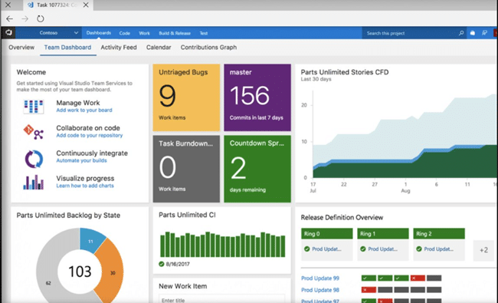Screen dimensions: 498x303
Task: Open the master commits tile
Action: (x=257, y=97)
